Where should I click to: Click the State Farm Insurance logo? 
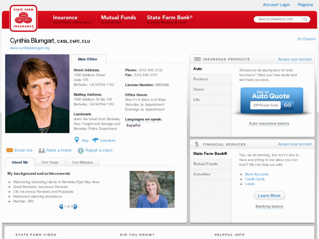23,18
